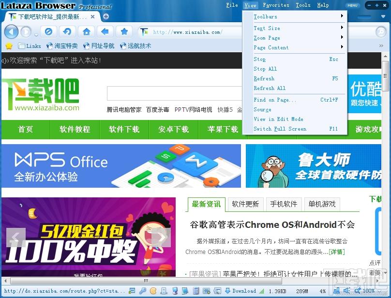
Task: Open the Tools menu
Action: pyautogui.click(x=303, y=5)
